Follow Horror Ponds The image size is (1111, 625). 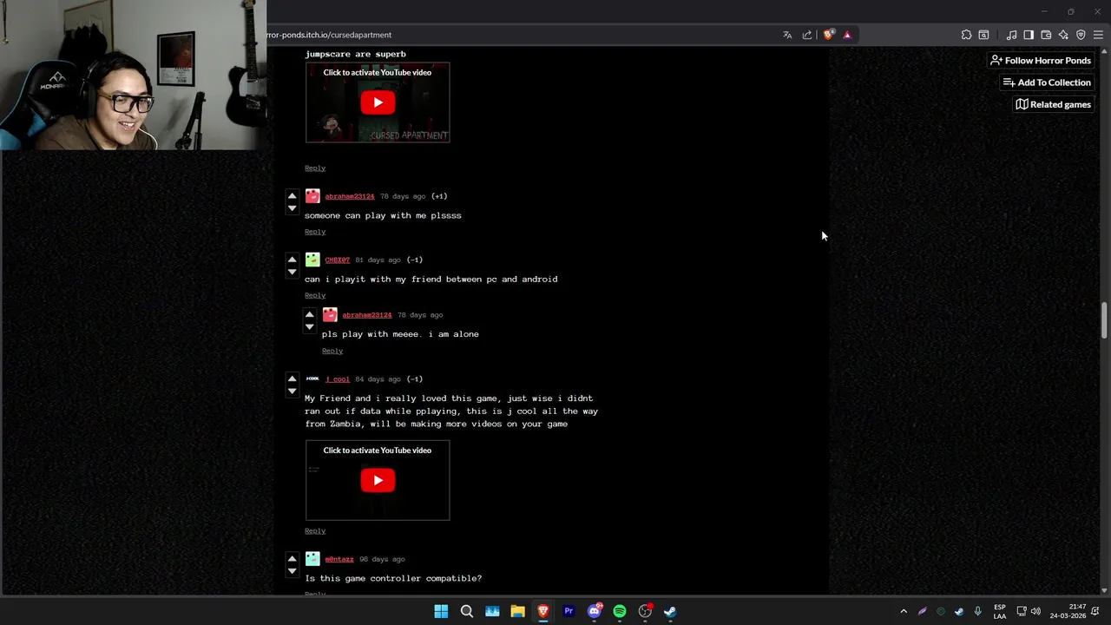(x=1041, y=60)
